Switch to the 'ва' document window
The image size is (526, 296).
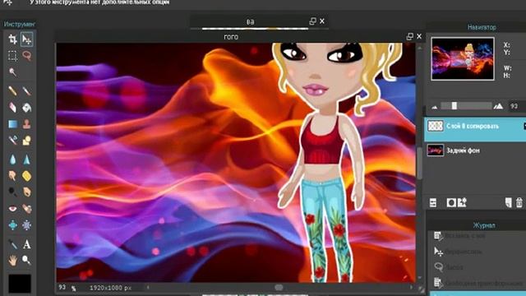pyautogui.click(x=250, y=22)
